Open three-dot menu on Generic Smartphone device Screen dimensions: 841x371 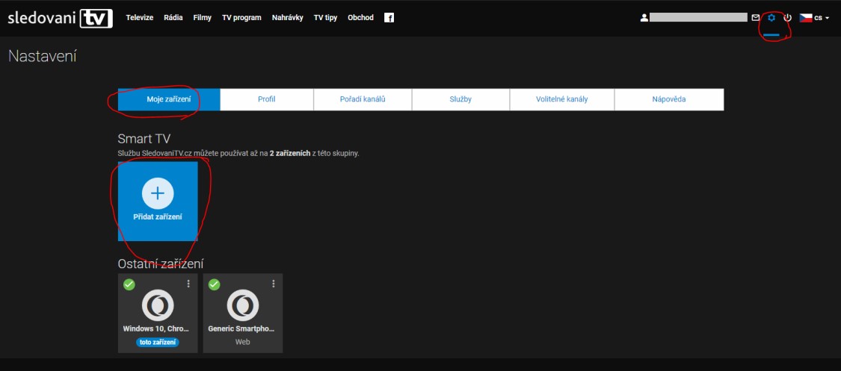coord(274,284)
